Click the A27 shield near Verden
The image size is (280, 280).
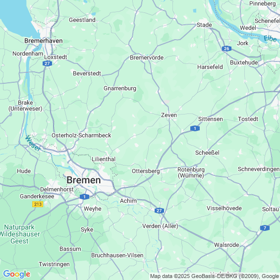point(159,211)
